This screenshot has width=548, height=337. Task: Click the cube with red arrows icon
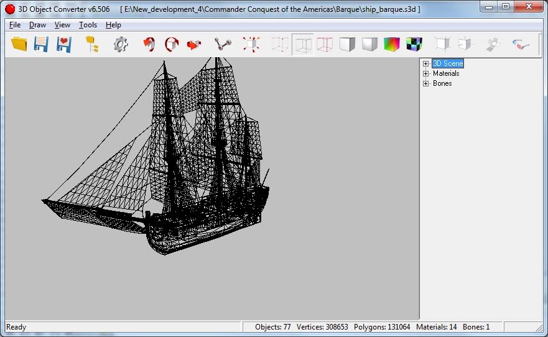click(x=251, y=44)
